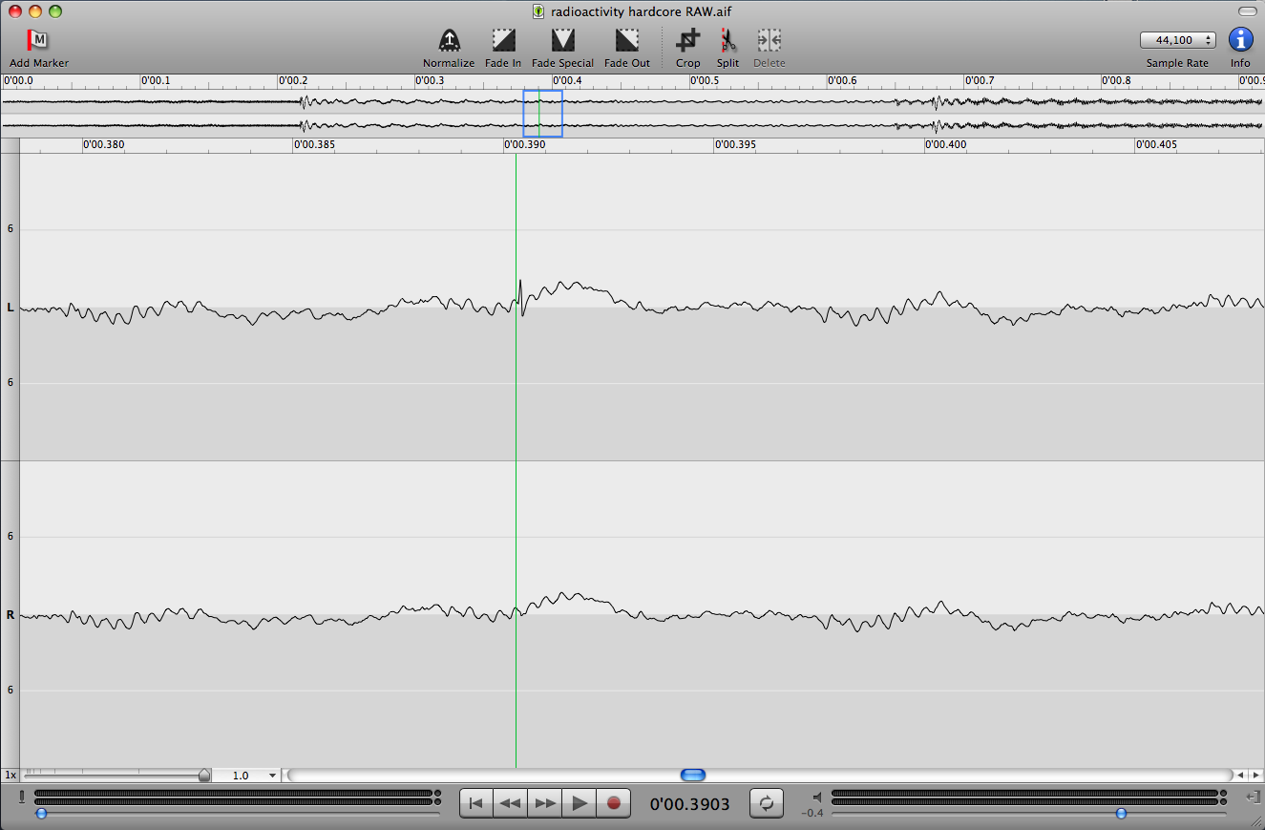Screen dimensions: 1265x830
Task: Toggle the toolbar pill button in title bar
Action: [1247, 11]
